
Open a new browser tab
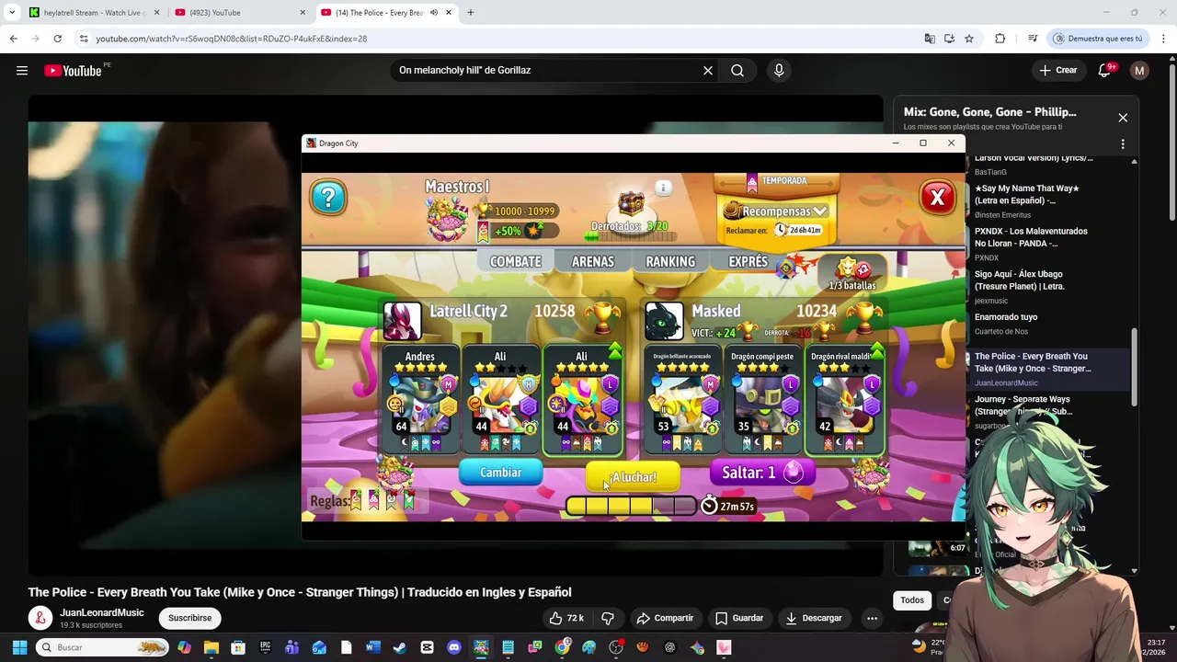point(471,13)
